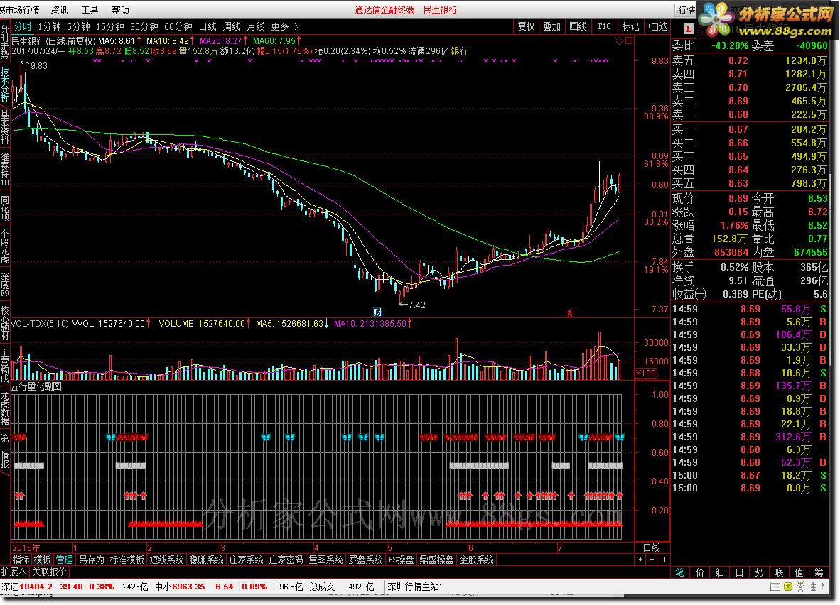Screen dimensions: 840x605
Task: Select the 管理 tab at the bottom
Action: (64, 560)
